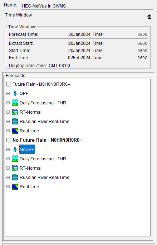Expand Real-time under No Future Rain
The height and width of the screenshot is (245, 157).
pos(8,187)
